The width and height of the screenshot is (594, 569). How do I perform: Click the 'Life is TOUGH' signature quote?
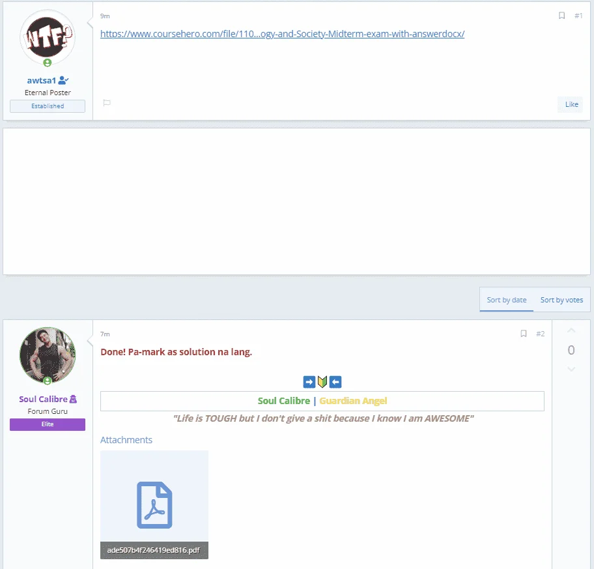(x=323, y=418)
